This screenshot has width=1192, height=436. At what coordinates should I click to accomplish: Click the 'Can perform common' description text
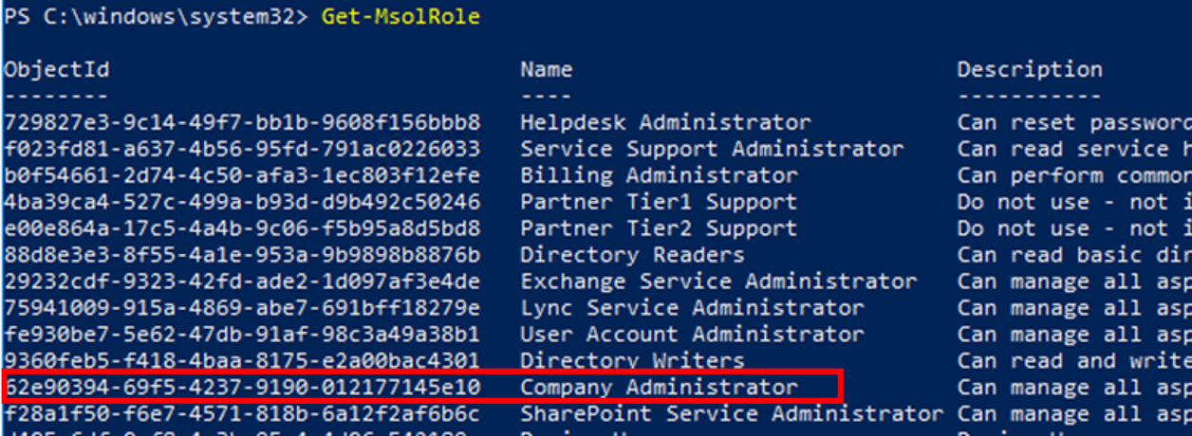point(1074,175)
